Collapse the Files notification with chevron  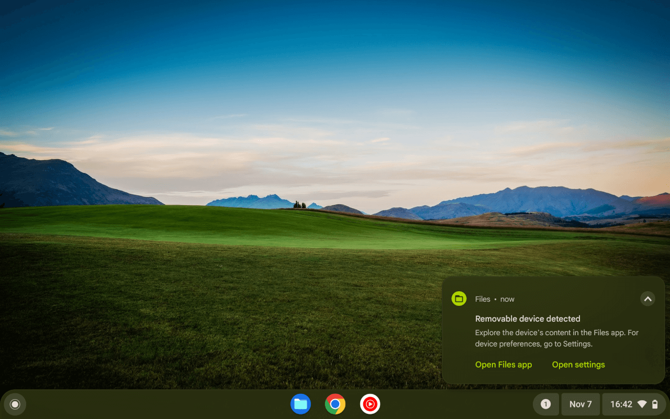click(647, 299)
